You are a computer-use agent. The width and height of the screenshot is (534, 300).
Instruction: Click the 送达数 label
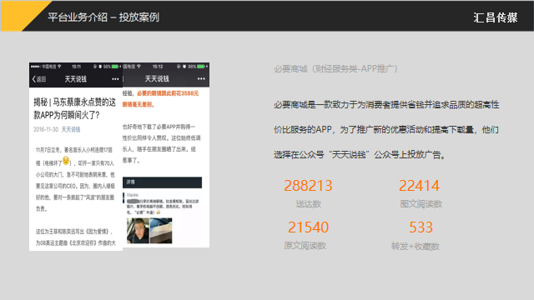[x=309, y=203]
